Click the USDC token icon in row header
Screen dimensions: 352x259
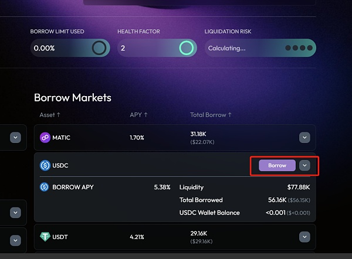[45, 165]
